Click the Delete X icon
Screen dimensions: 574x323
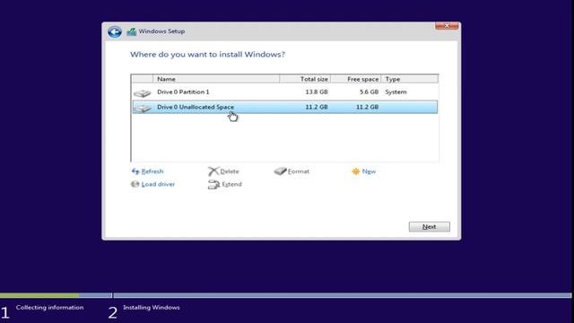point(213,171)
